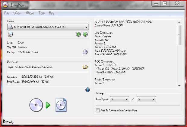Viewport: 187px width, 127px height.
Task: Click the info panel scrollbar thumb
Action: pos(179,35)
